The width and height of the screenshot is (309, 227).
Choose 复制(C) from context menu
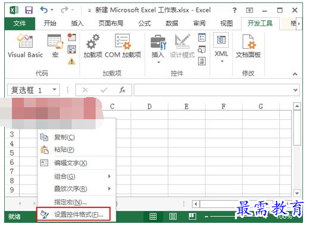click(x=77, y=137)
